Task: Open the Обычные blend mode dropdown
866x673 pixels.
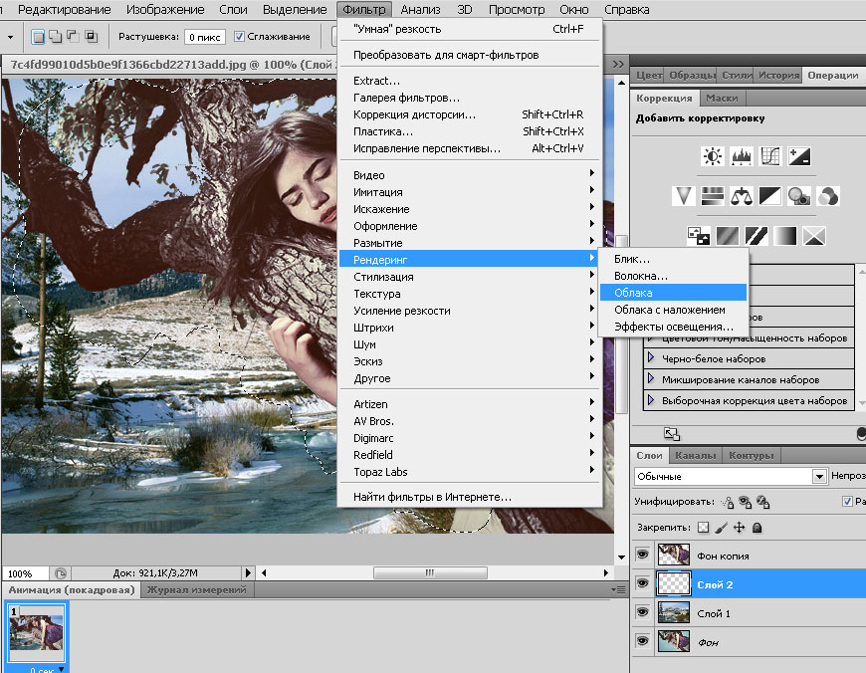Action: point(731,476)
